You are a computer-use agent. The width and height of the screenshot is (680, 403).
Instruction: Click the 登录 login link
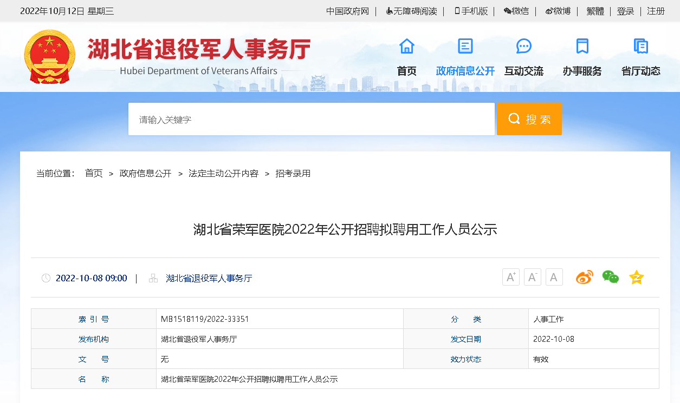coord(625,11)
